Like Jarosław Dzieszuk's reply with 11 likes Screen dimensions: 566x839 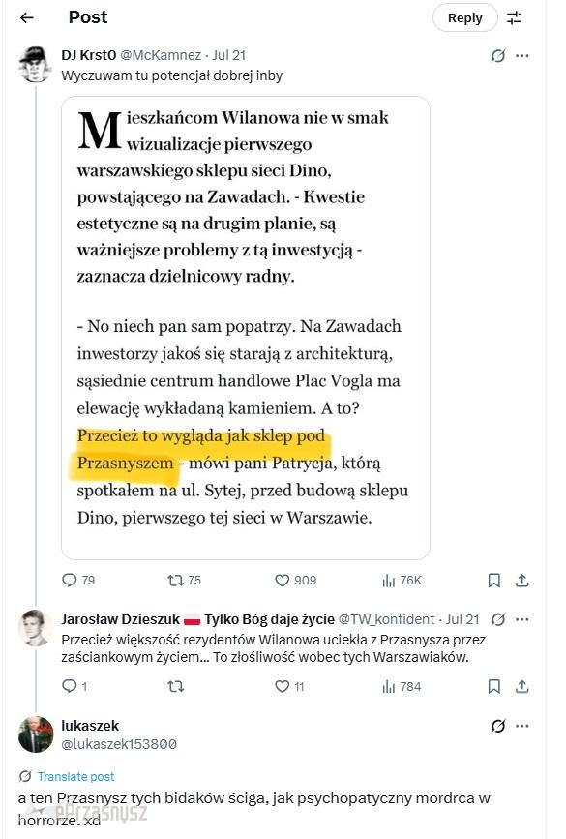point(289,686)
